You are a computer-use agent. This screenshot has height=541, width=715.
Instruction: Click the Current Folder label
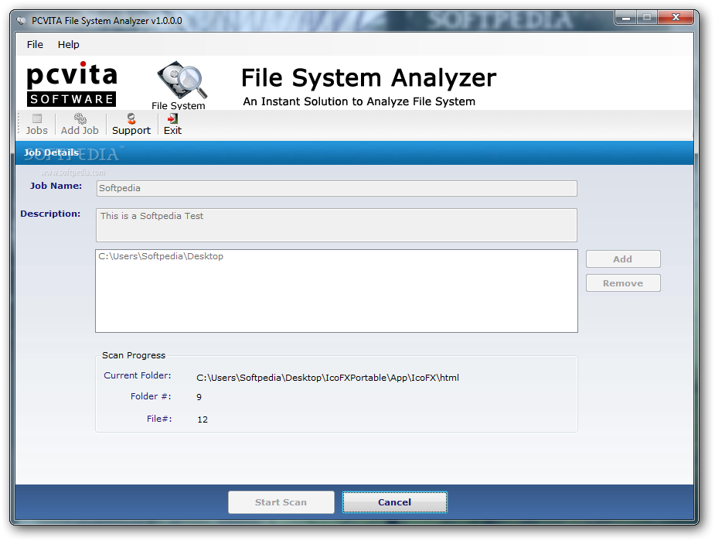[x=138, y=375]
